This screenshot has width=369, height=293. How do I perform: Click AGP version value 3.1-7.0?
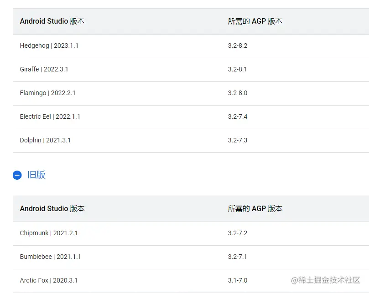tap(238, 280)
